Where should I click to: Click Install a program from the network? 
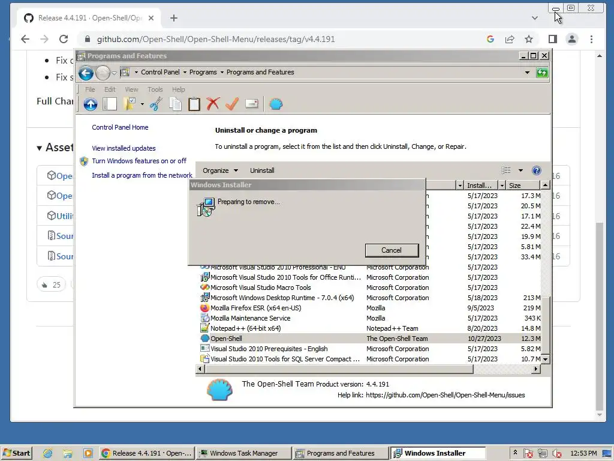142,175
